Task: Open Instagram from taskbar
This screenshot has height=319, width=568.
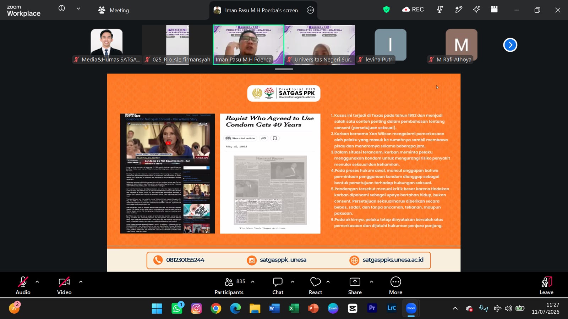Action: (196, 308)
